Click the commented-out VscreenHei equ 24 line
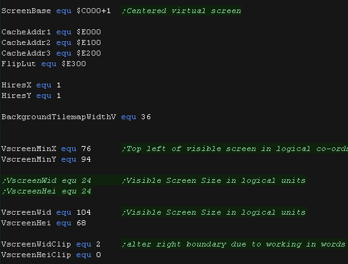This screenshot has width=348, height=264. (x=47, y=191)
